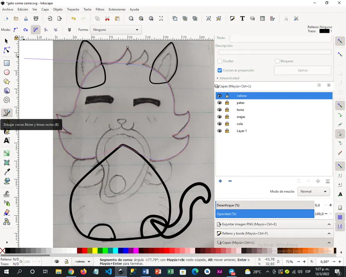Select the Gradient tool
The height and width of the screenshot is (277, 346).
(x=7, y=154)
